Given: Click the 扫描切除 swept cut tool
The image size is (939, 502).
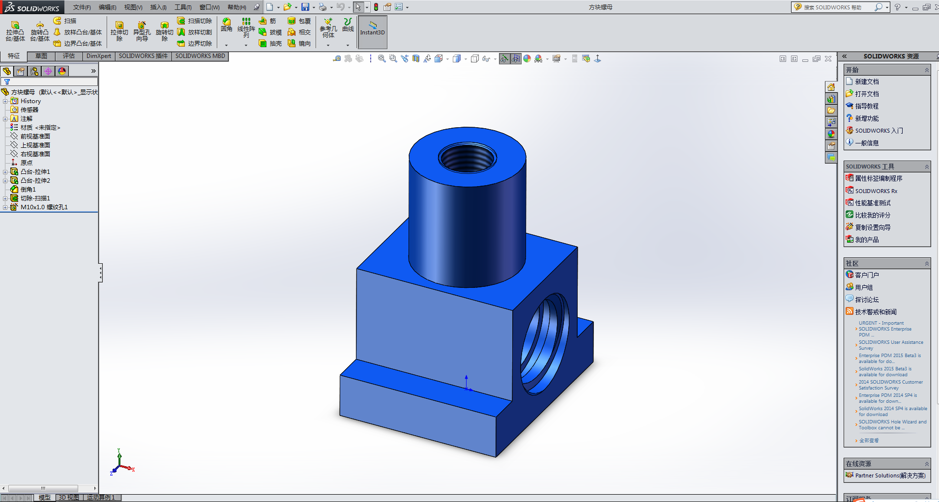Looking at the screenshot, I should [x=195, y=21].
